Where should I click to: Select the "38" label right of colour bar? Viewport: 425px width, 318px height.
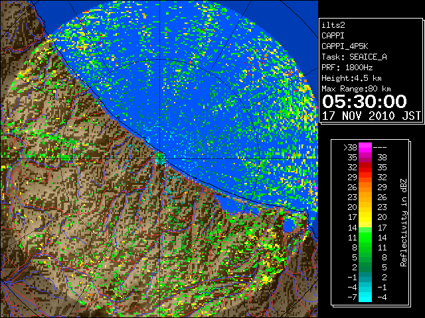tap(382, 158)
